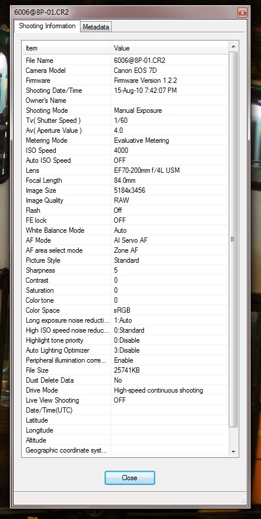Viewport: 261px width, 519px height.
Task: Click the AI Servo AF value
Action: point(130,240)
